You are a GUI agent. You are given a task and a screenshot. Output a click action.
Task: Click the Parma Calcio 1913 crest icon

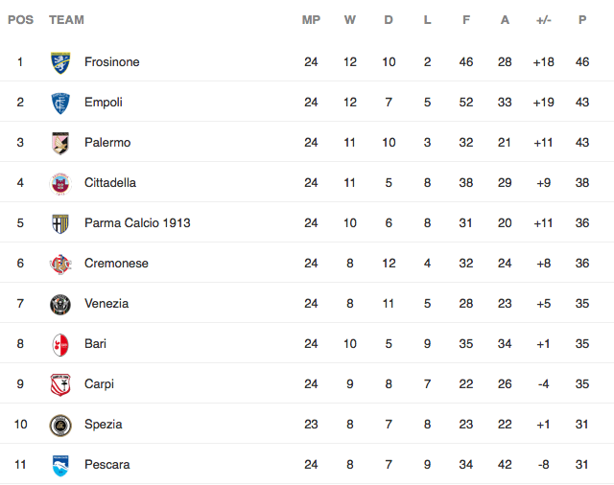click(60, 223)
